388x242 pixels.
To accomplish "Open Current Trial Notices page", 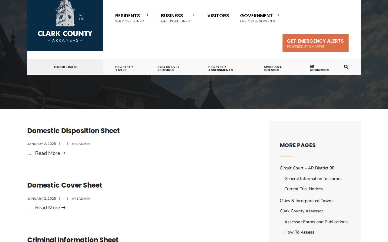I will 303,189.
